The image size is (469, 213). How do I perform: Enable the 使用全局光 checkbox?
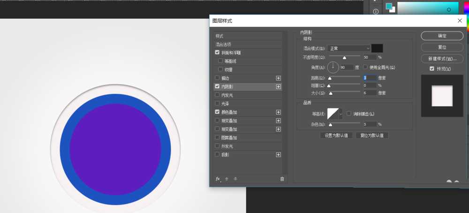coord(365,68)
